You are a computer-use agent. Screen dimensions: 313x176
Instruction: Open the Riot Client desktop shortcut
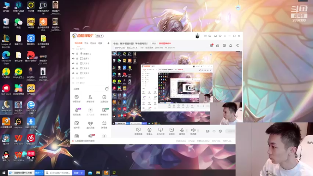(x=6, y=90)
